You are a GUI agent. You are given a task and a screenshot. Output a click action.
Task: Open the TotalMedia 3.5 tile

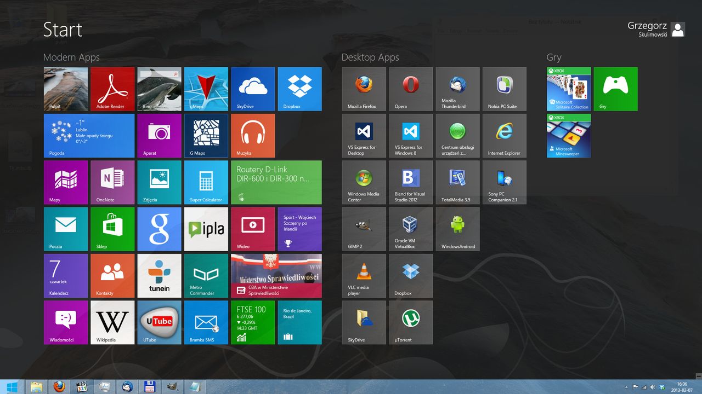click(458, 182)
